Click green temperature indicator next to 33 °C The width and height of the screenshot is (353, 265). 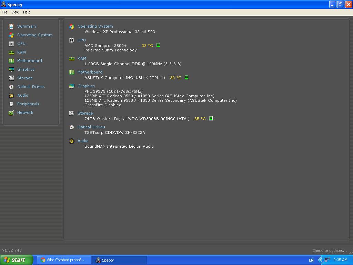tap(158, 45)
